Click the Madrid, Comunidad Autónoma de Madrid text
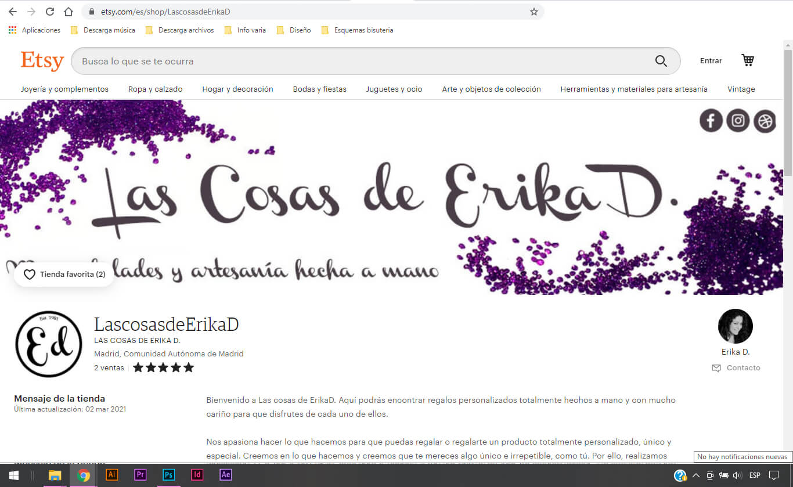Viewport: 793px width, 487px height. tap(169, 353)
